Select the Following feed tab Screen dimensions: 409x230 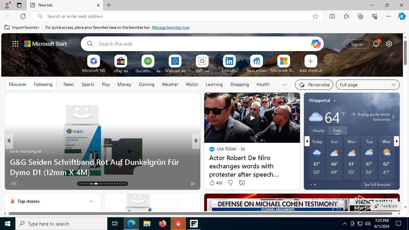coord(43,85)
